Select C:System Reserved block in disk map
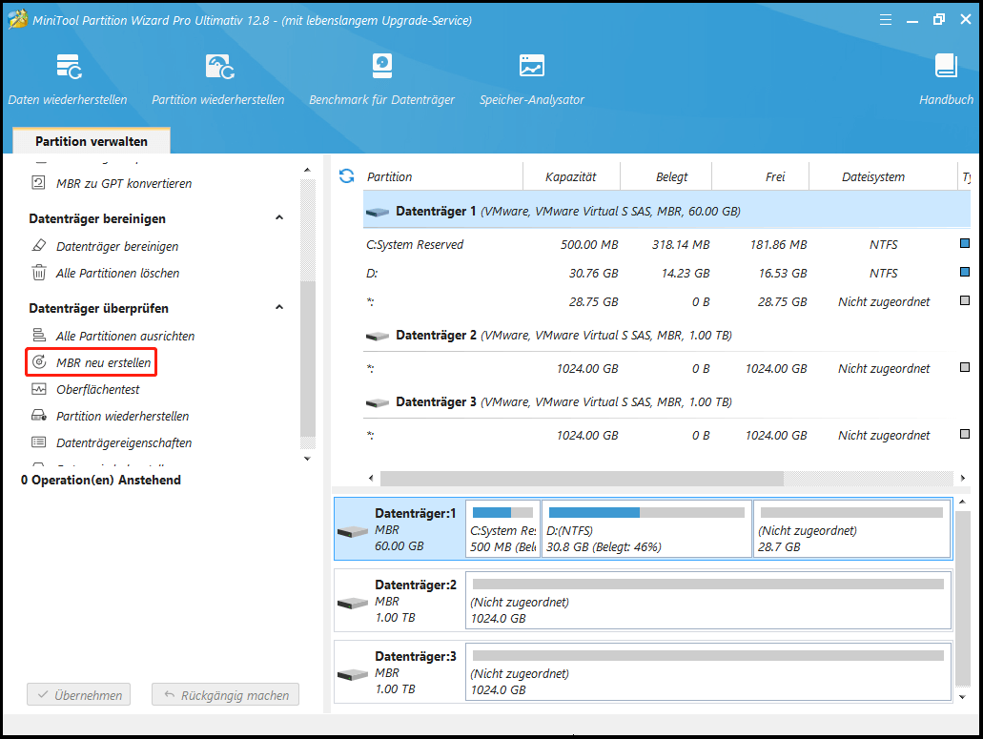The height and width of the screenshot is (739, 983). (502, 529)
